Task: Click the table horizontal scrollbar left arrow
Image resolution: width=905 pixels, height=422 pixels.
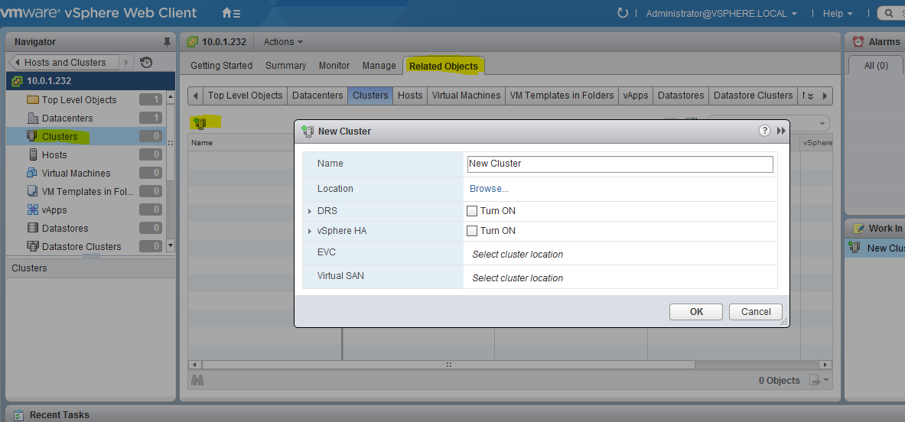Action: click(194, 365)
